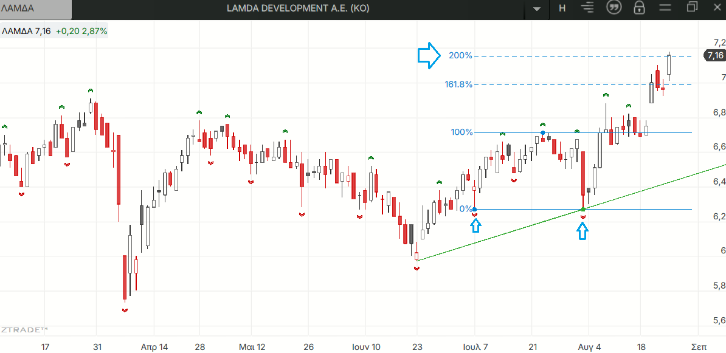Open the chart indicators settings icon
This screenshot has height=353, width=726.
(x=589, y=8)
